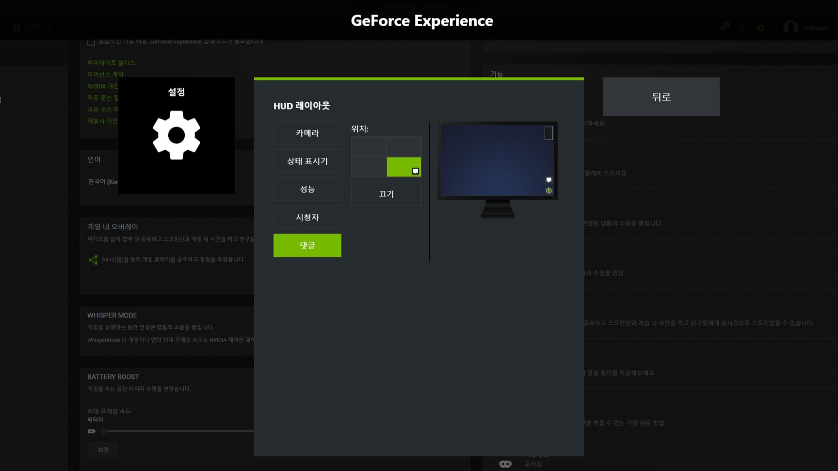
Task: Open the 언어 dropdown showing 한국어
Action: 103,182
